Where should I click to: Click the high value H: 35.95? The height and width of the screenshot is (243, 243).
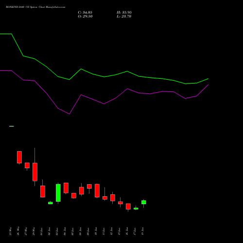[124, 13]
